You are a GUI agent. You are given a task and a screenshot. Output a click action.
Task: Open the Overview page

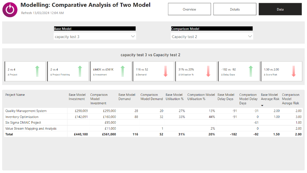tap(189, 9)
